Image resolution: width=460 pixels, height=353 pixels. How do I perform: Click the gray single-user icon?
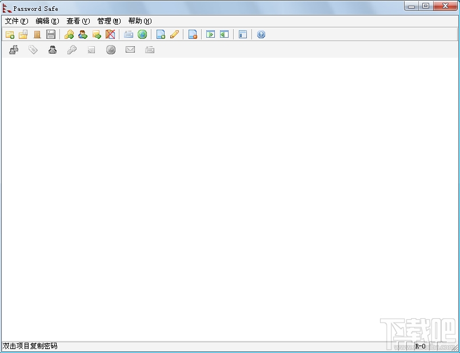pyautogui.click(x=53, y=50)
